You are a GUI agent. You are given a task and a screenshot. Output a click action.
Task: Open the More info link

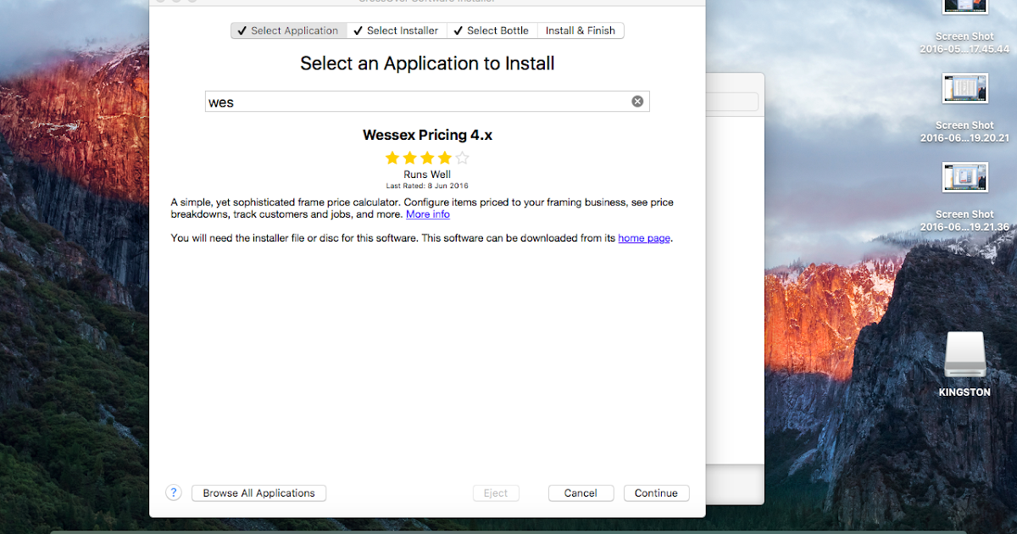click(x=427, y=214)
